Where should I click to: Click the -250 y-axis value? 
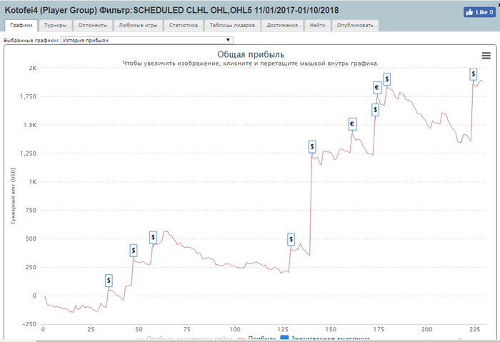coord(29,324)
